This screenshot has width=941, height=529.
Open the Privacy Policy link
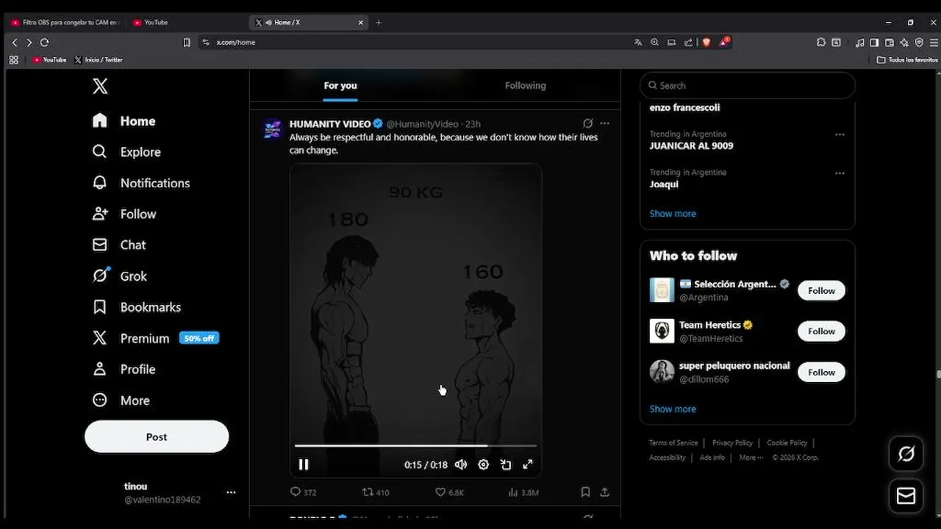click(732, 443)
